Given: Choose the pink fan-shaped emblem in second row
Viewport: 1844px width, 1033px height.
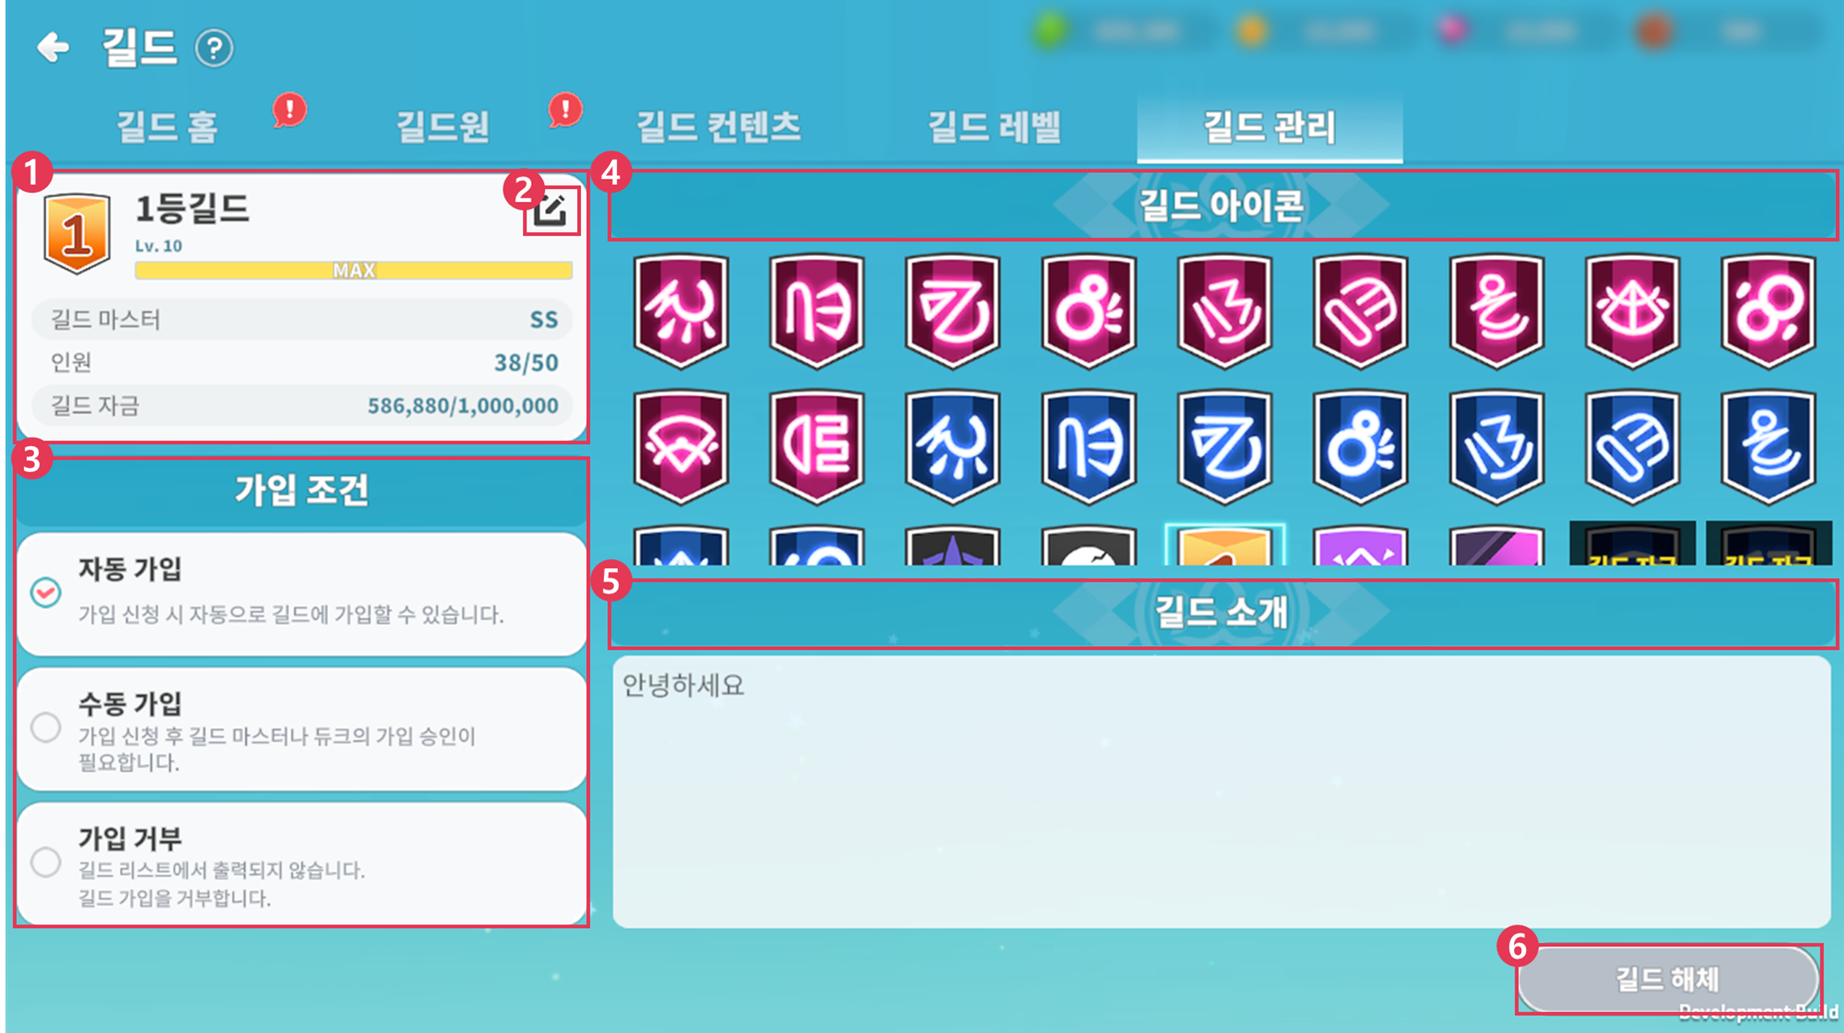Looking at the screenshot, I should 681,447.
